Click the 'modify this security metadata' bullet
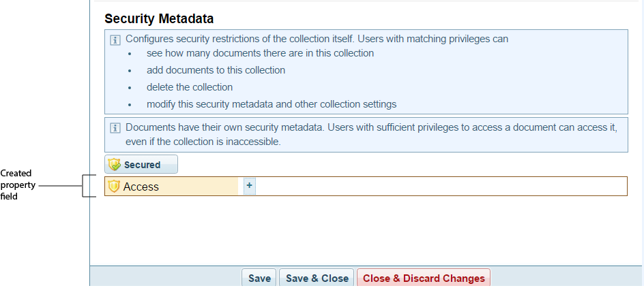Viewport: 644px width, 288px height. pyautogui.click(x=271, y=104)
